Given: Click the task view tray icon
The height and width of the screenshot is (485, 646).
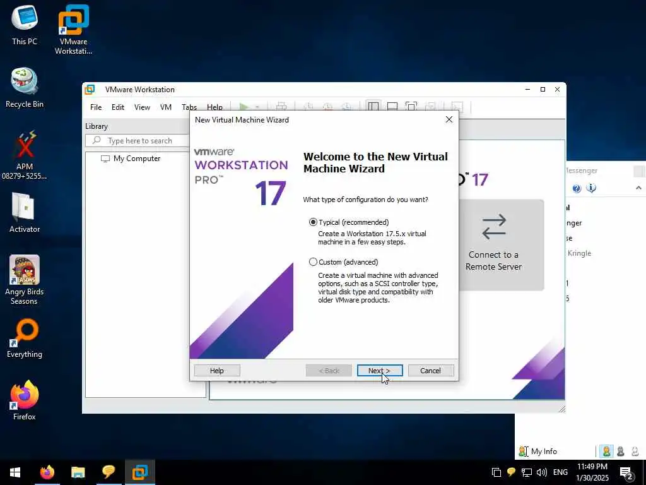Looking at the screenshot, I should click(496, 472).
